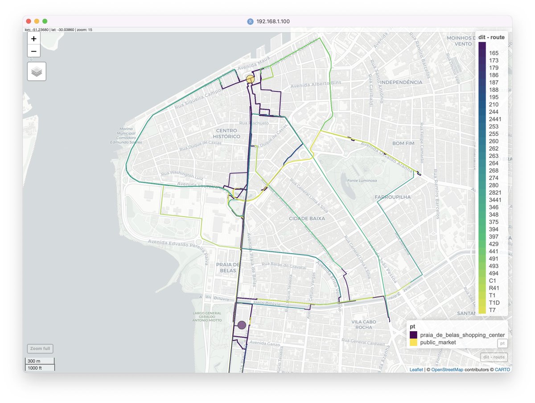Screen dimensions: 535x403
Task: Open the Leaflet attribution link
Action: tap(416, 370)
